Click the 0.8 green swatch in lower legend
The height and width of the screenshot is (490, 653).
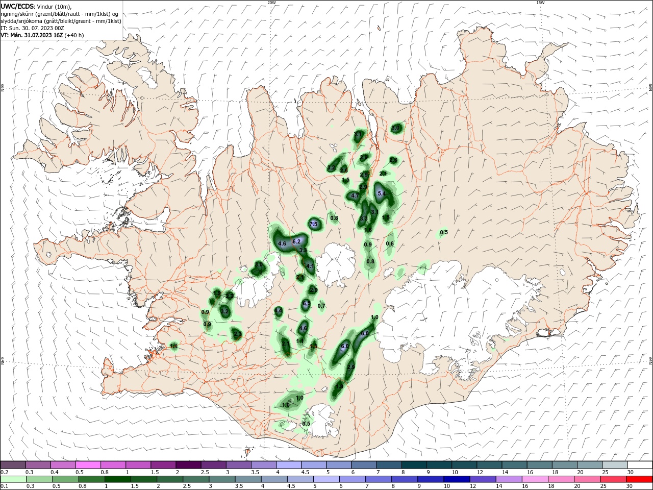91,479
